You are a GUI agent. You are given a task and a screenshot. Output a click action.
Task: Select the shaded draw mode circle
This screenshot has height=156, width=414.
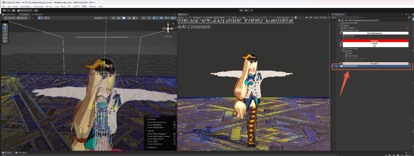[x=124, y=18]
